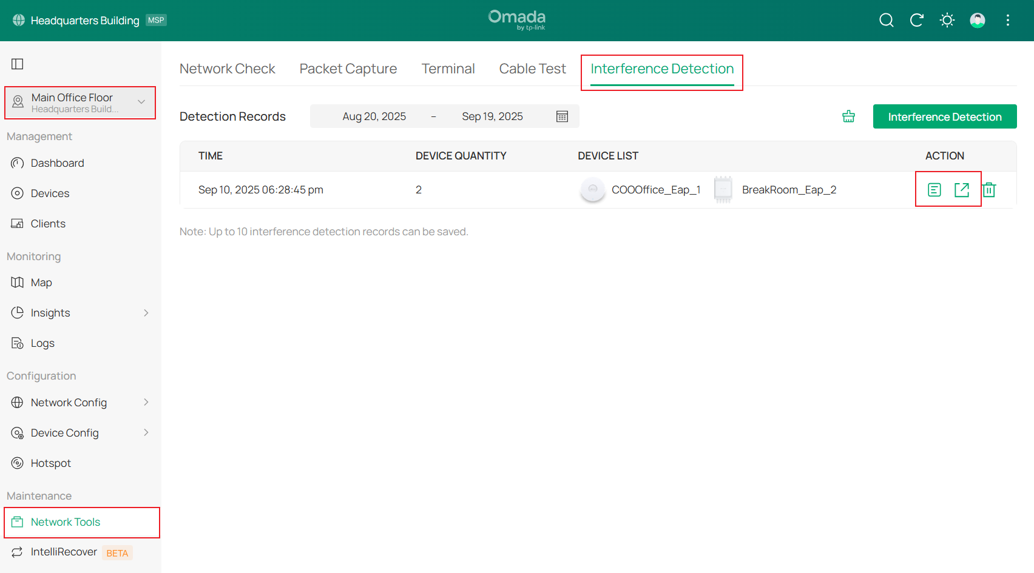The width and height of the screenshot is (1034, 573).
Task: View the detection record details report
Action: [933, 189]
